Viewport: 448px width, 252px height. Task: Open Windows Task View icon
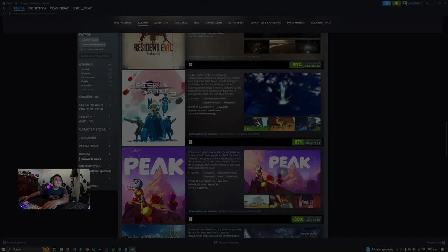pyautogui.click(x=55, y=250)
